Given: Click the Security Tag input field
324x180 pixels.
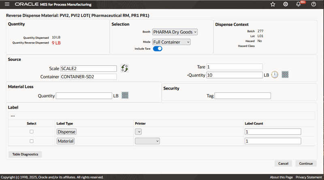Looking at the screenshot, I should click(243, 96).
